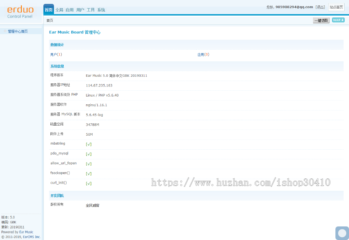Click the fsockopen() check mark
Screen dimensions: 349x240
coord(88,174)
